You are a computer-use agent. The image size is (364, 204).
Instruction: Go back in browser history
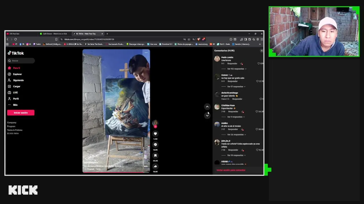pyautogui.click(x=8, y=39)
